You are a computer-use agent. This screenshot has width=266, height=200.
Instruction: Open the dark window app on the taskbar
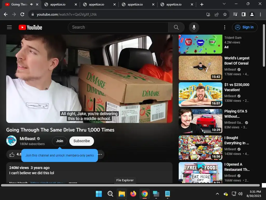click(x=156, y=194)
